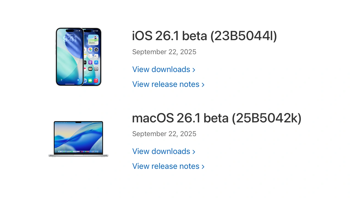Expand the chevron after iOS View downloads
Screen dimensions: 352x198
[194, 70]
